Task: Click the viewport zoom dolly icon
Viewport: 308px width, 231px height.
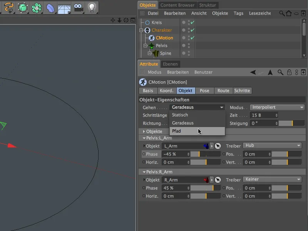Action: pyautogui.click(x=119, y=20)
